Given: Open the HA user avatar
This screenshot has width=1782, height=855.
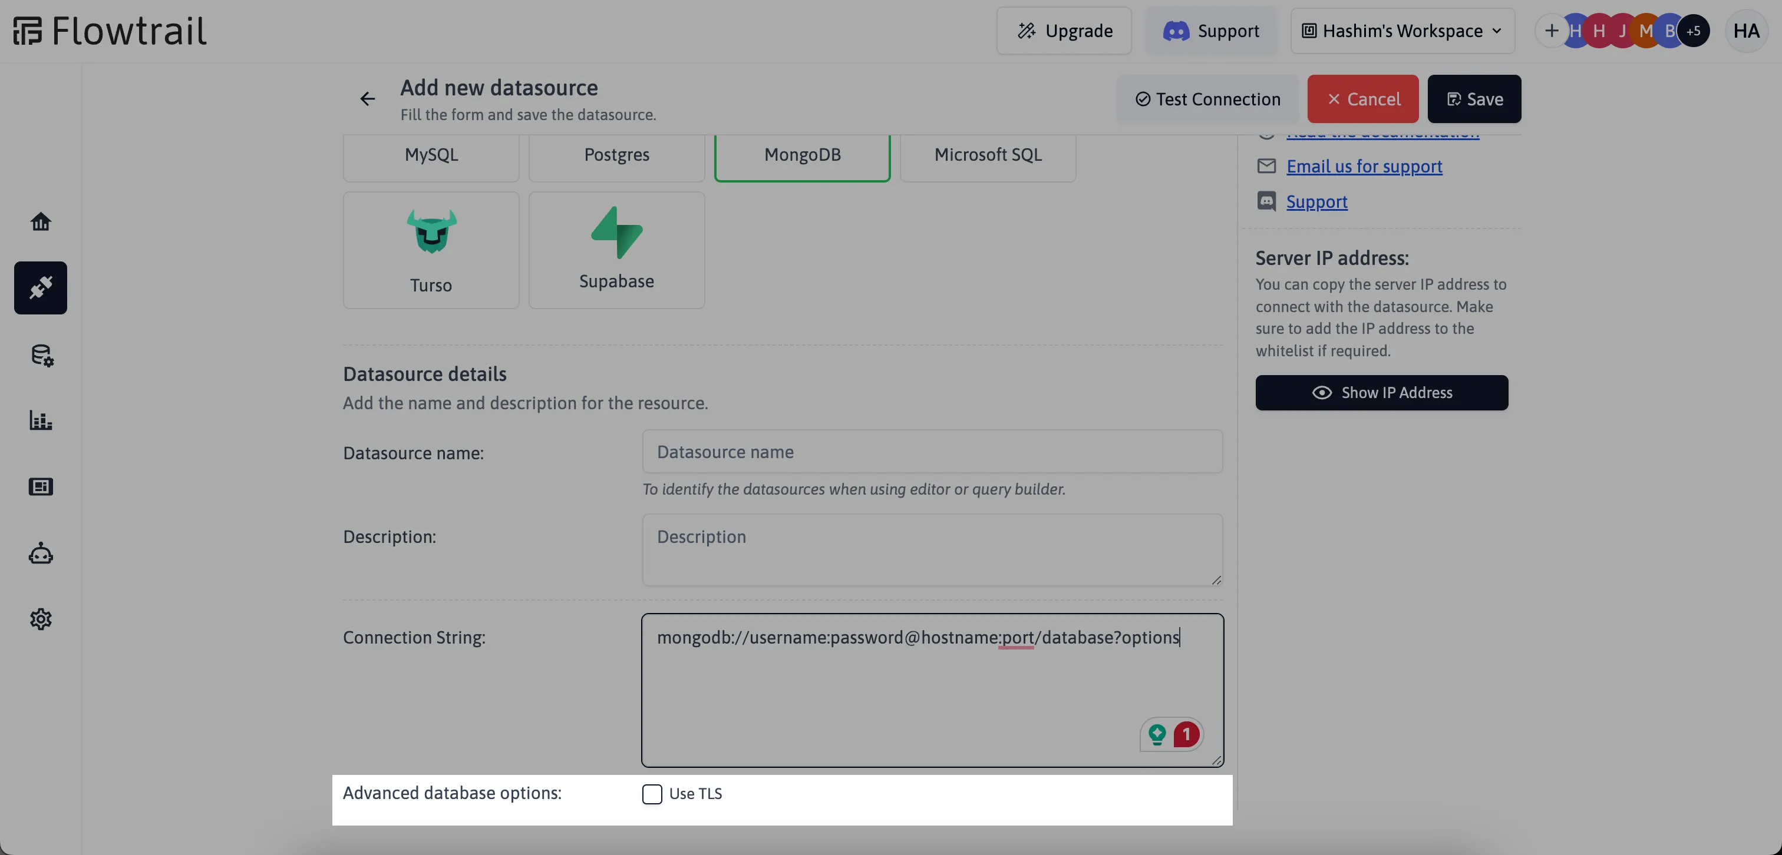Looking at the screenshot, I should pyautogui.click(x=1746, y=31).
